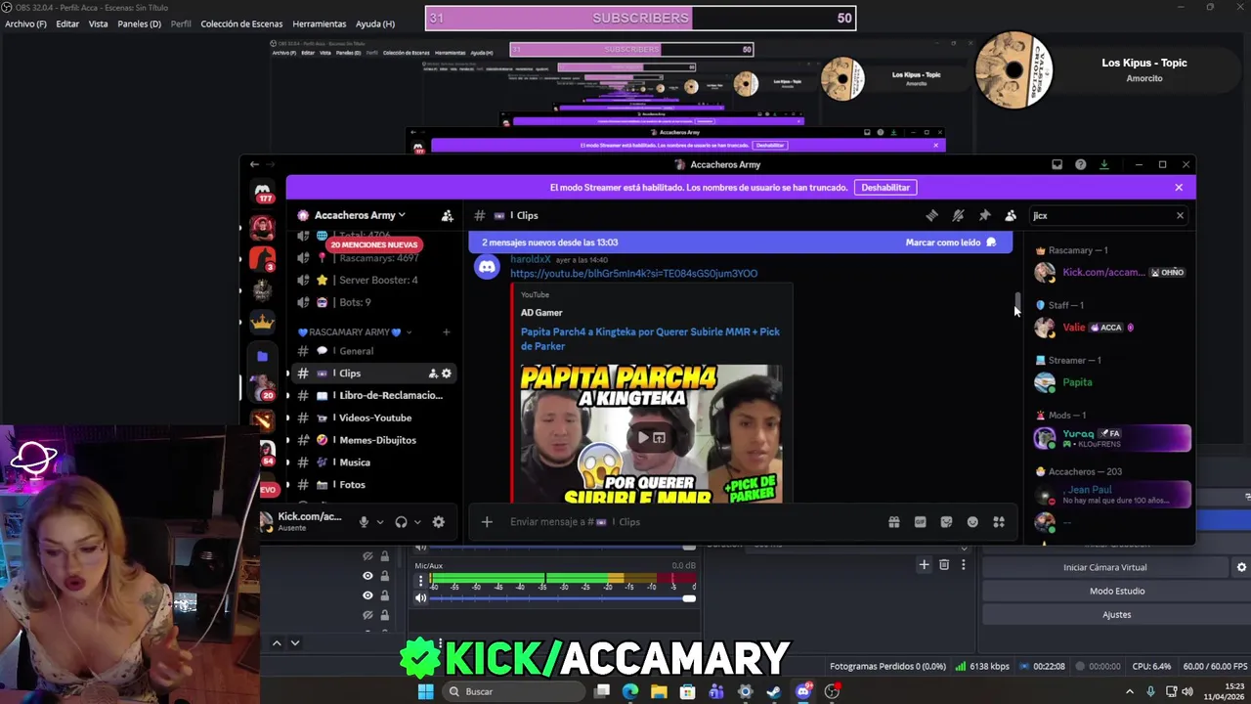
Task: Invite people icon next to Accacheros Army
Action: click(x=447, y=215)
